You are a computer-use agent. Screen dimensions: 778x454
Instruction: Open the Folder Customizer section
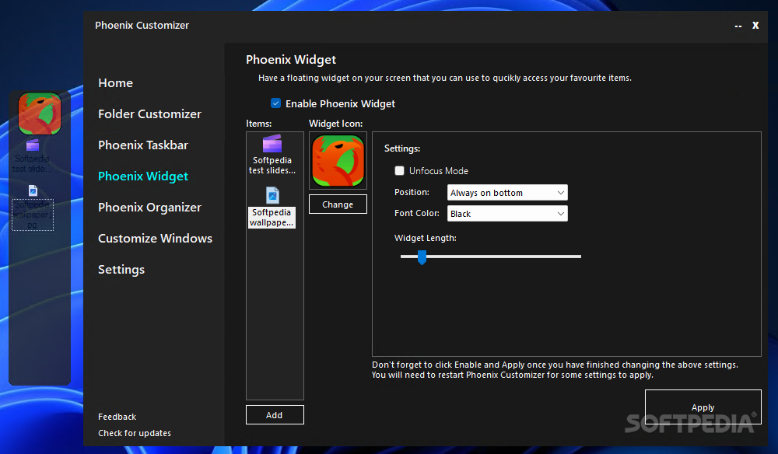(149, 114)
